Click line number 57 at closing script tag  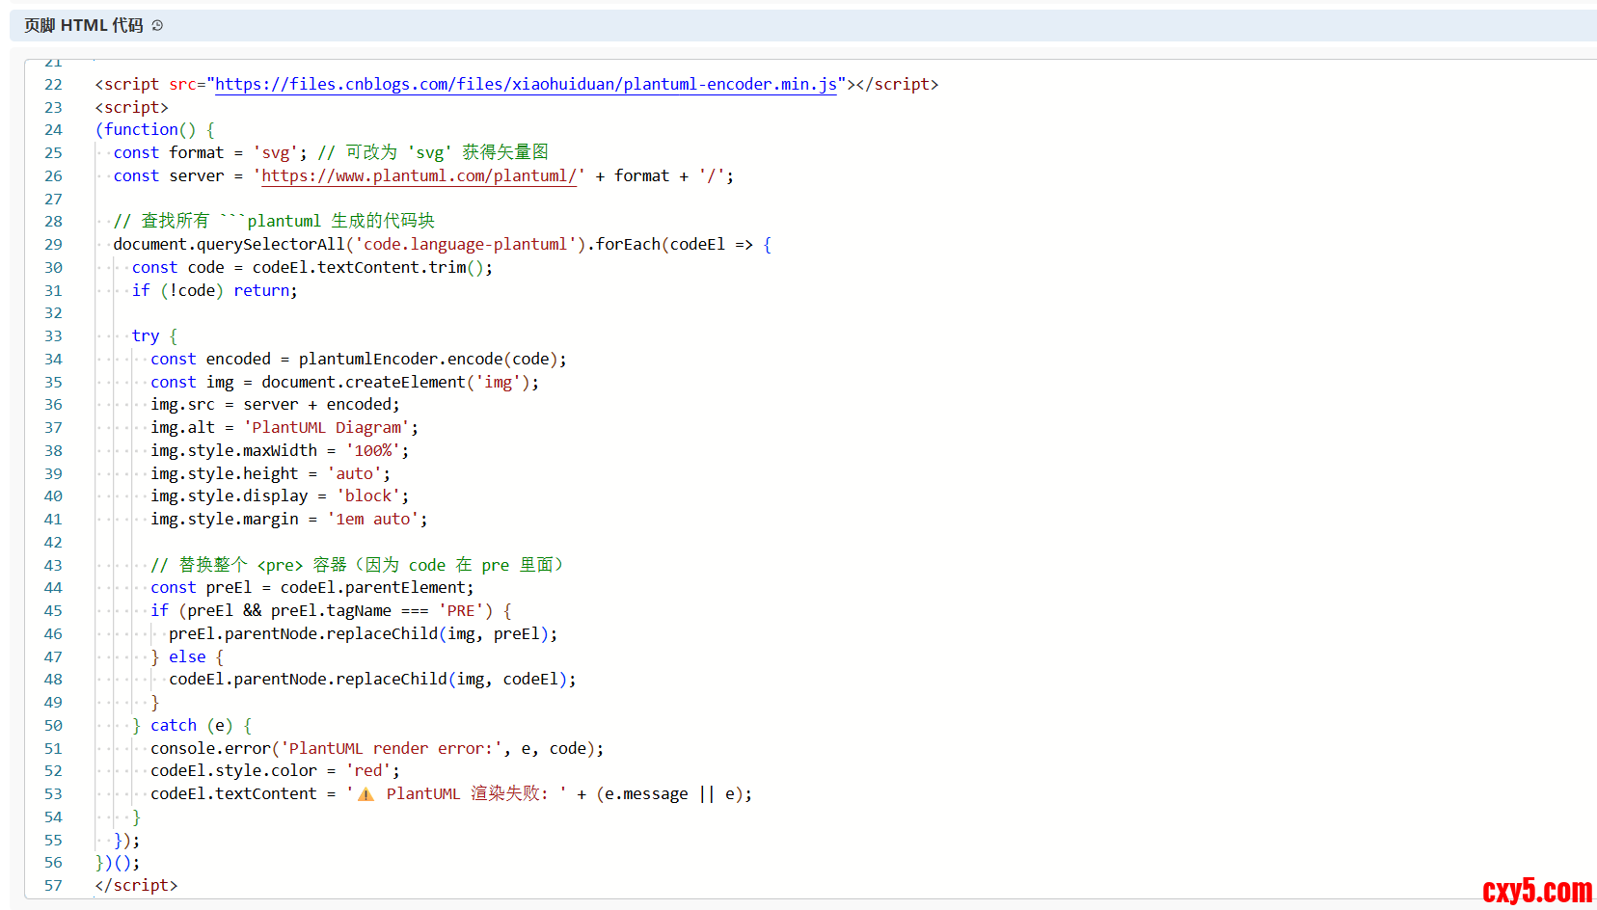point(53,886)
